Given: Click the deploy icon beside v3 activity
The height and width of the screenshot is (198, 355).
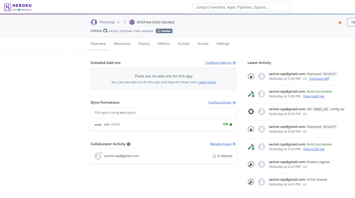Looking at the screenshot, I should point(251,129).
